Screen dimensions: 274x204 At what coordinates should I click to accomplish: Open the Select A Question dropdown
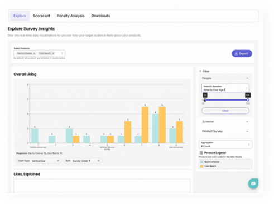pos(225,88)
